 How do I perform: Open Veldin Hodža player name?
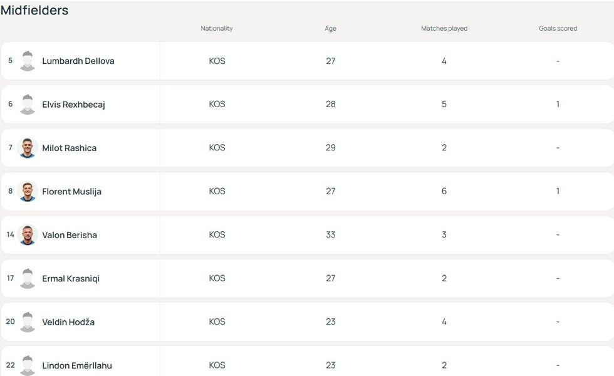click(x=68, y=323)
